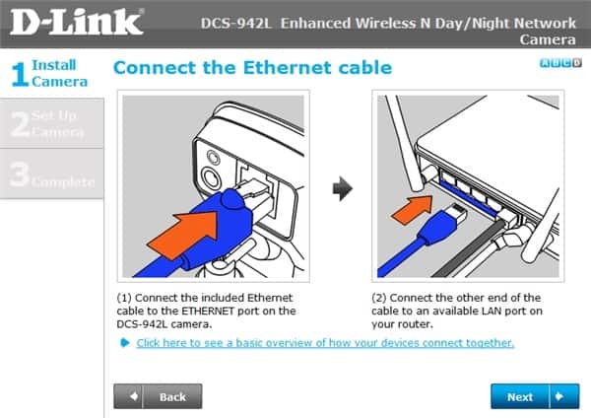Click the step (2) router instruction text
591x418 pixels.
[457, 311]
